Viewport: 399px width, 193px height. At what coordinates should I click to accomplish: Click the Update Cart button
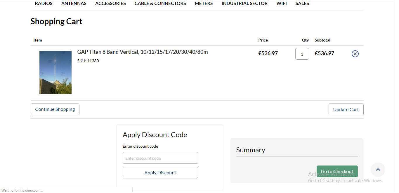[x=346, y=109]
